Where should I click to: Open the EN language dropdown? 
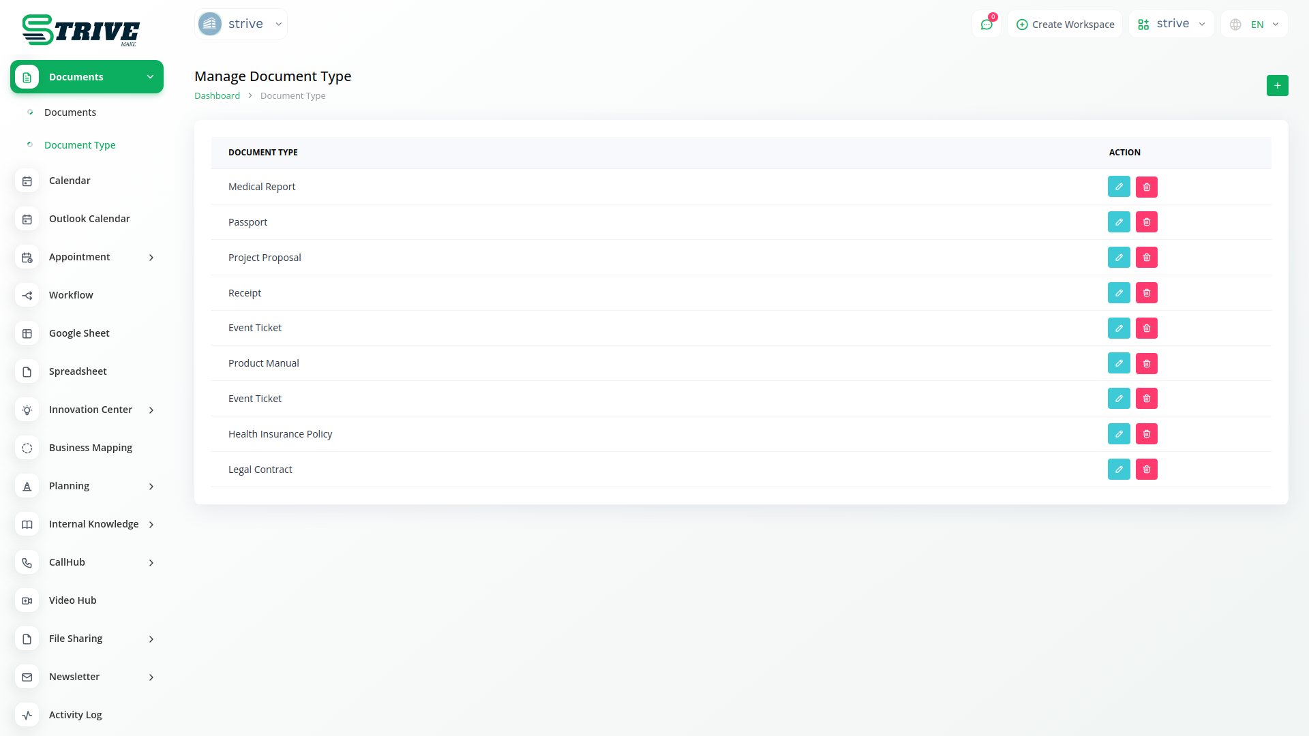click(x=1254, y=25)
